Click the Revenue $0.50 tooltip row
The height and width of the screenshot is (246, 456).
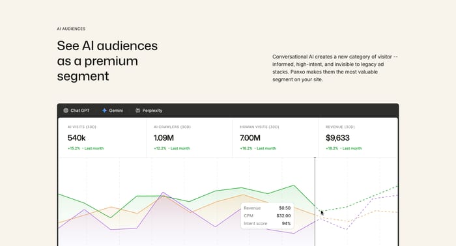(267, 208)
